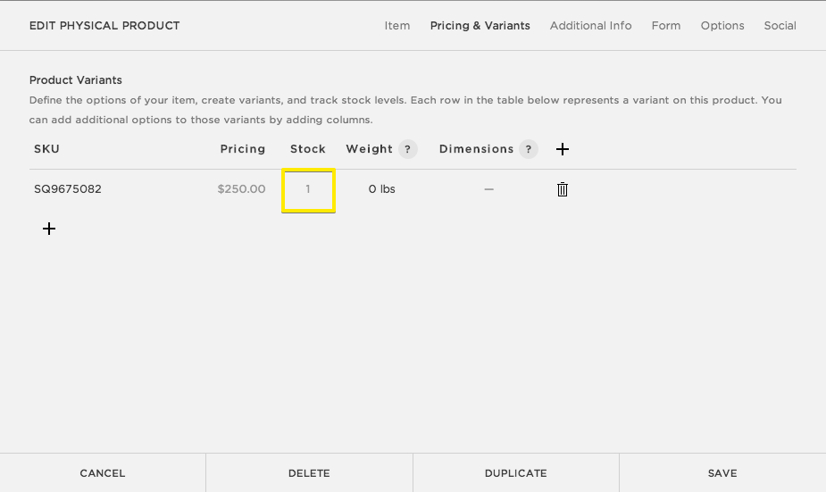
Task: Duplicate the product with Duplicate button
Action: click(515, 473)
